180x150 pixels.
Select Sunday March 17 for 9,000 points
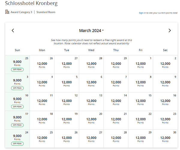[17, 120]
